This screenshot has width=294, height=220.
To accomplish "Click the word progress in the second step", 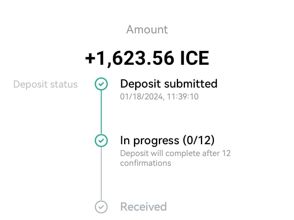I will (156, 141).
